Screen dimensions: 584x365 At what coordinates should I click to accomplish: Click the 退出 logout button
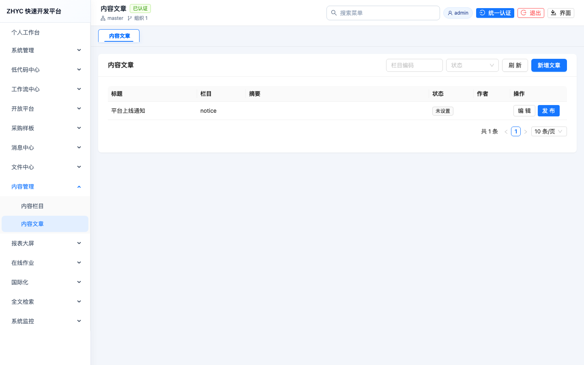tap(531, 13)
